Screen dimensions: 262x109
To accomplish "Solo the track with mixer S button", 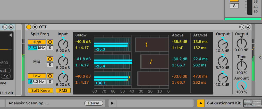I will [x=234, y=6].
